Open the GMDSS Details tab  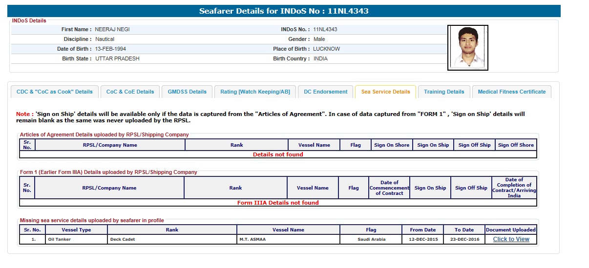(187, 92)
